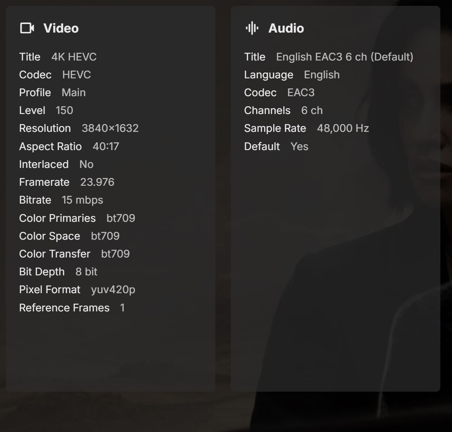Click the video Codec HEVC value

pyautogui.click(x=76, y=75)
